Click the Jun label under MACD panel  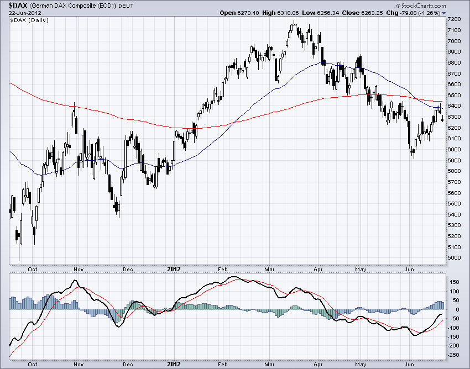coord(409,364)
